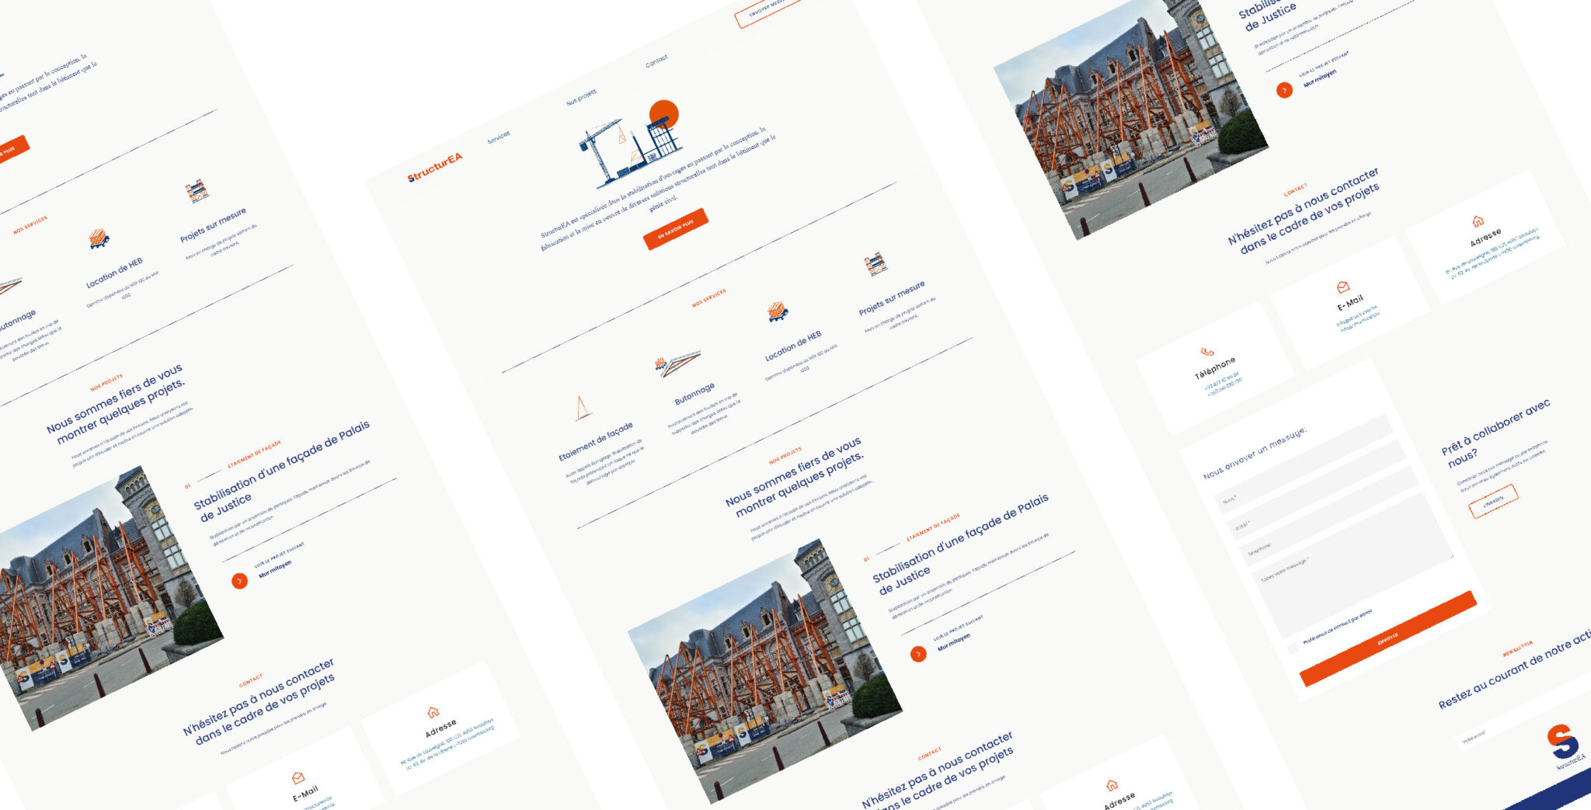Click the Téléphone handset icon
Screen dimensions: 1591x810
[1206, 352]
